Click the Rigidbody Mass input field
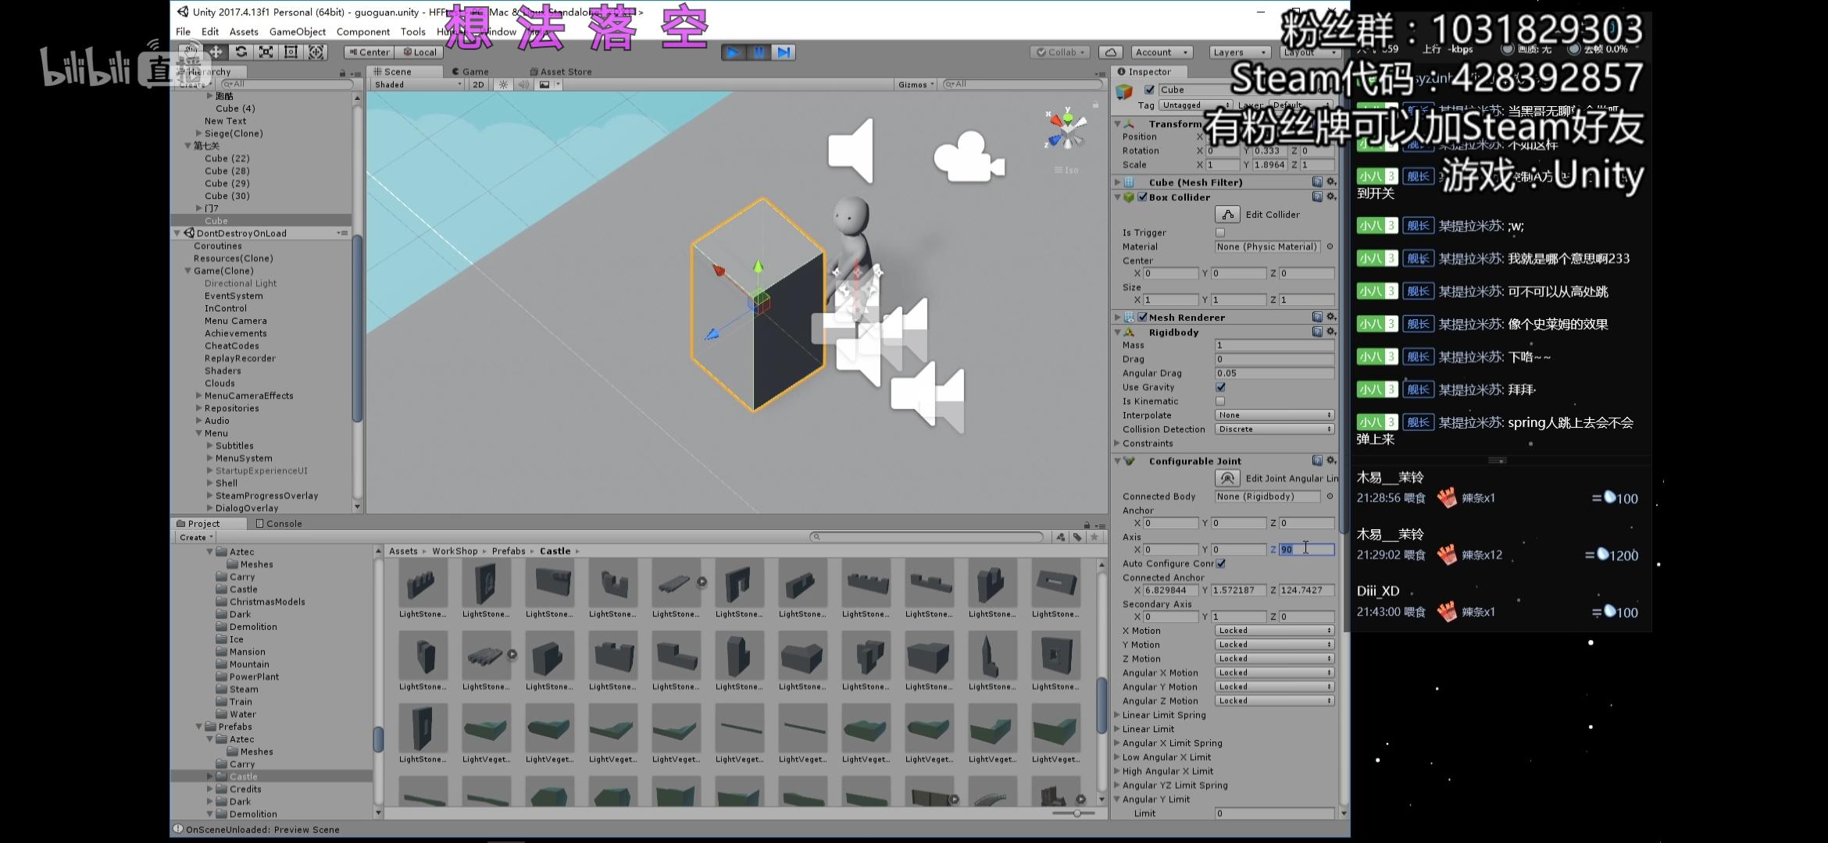 tap(1274, 345)
